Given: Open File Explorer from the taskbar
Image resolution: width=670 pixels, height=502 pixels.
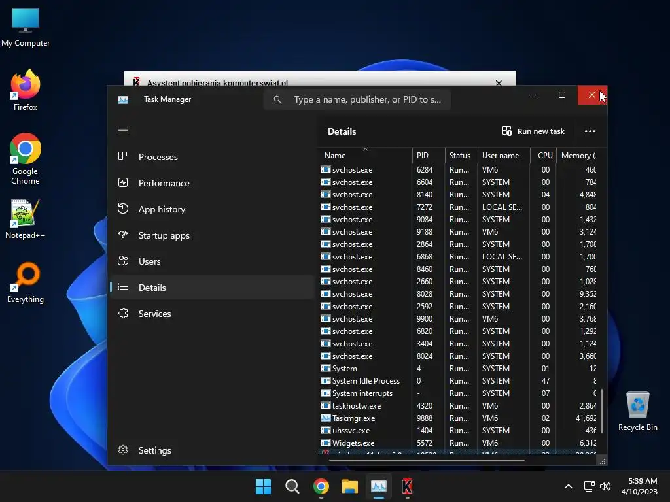Looking at the screenshot, I should coord(350,486).
